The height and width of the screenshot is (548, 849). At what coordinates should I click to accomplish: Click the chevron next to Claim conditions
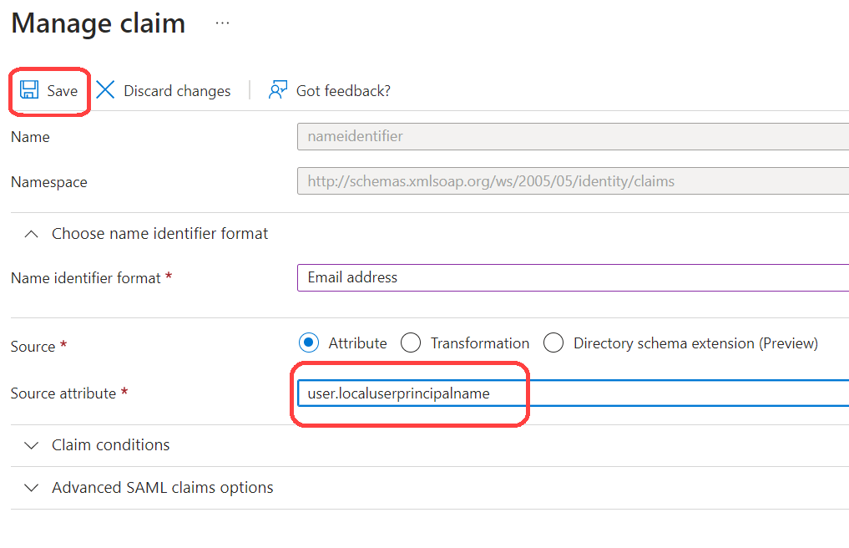(x=32, y=445)
